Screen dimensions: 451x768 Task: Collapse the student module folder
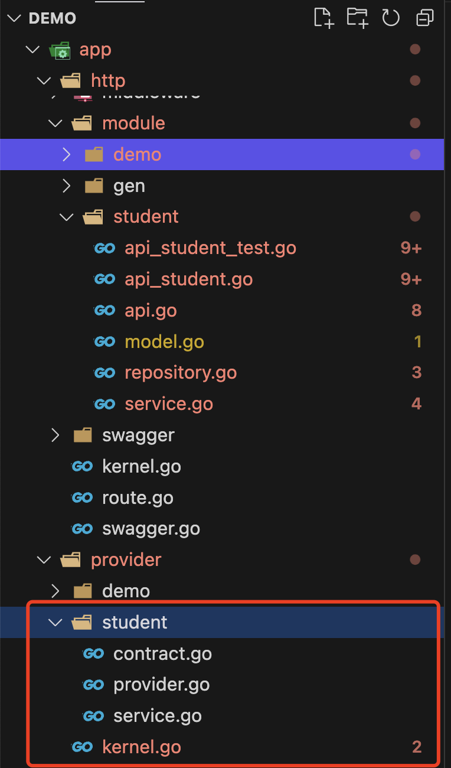click(67, 217)
